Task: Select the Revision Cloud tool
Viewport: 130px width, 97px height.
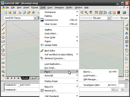Action: [3, 54]
